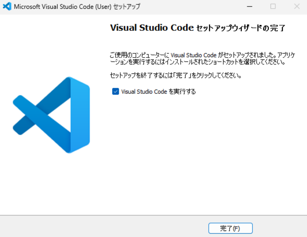This screenshot has height=237, width=307.
Task: Click the 'Microsoft Visual Studio Code (User) セットアップ' title
Action: (x=77, y=7)
